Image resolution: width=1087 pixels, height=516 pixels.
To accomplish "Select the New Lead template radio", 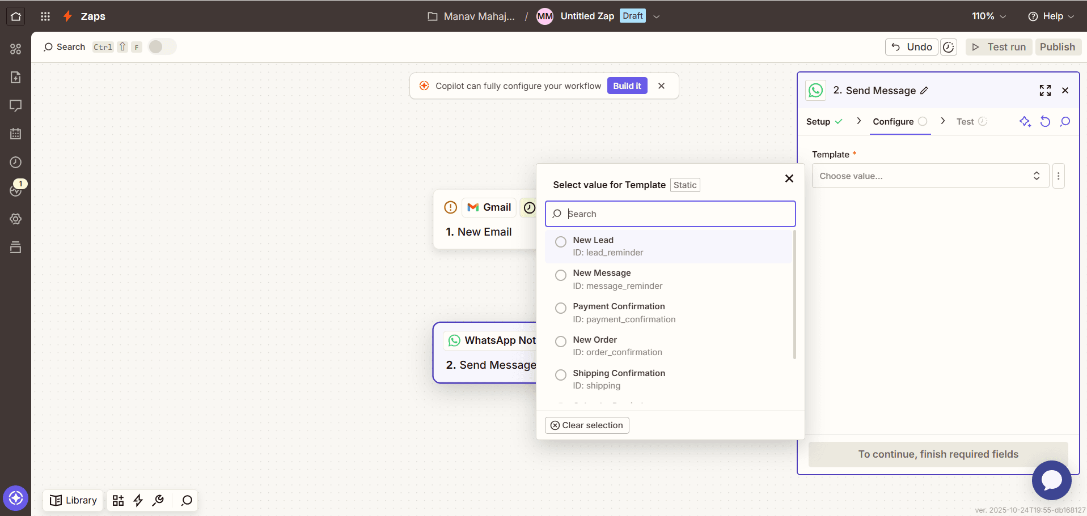I will point(561,242).
